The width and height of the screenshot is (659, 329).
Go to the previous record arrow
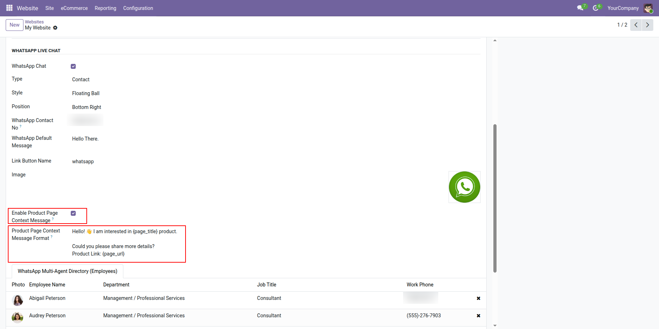tap(636, 25)
